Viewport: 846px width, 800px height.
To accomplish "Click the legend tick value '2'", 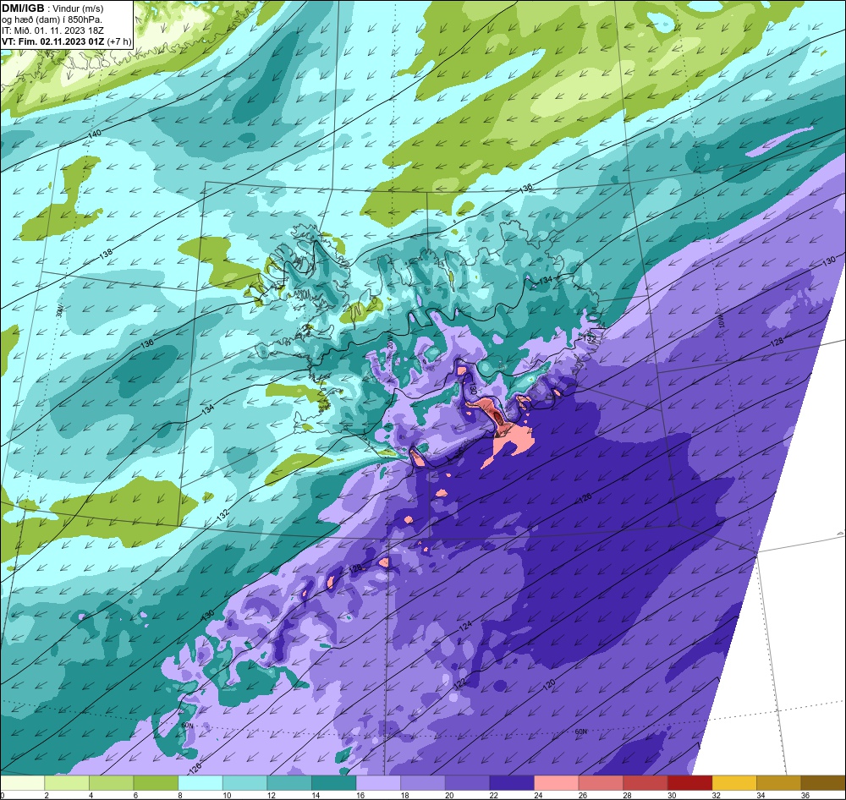I will [47, 795].
